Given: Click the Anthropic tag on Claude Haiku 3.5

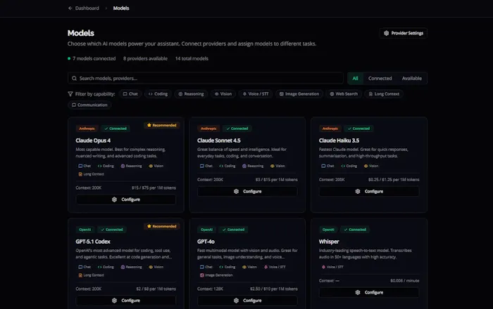Looking at the screenshot, I should [330, 129].
